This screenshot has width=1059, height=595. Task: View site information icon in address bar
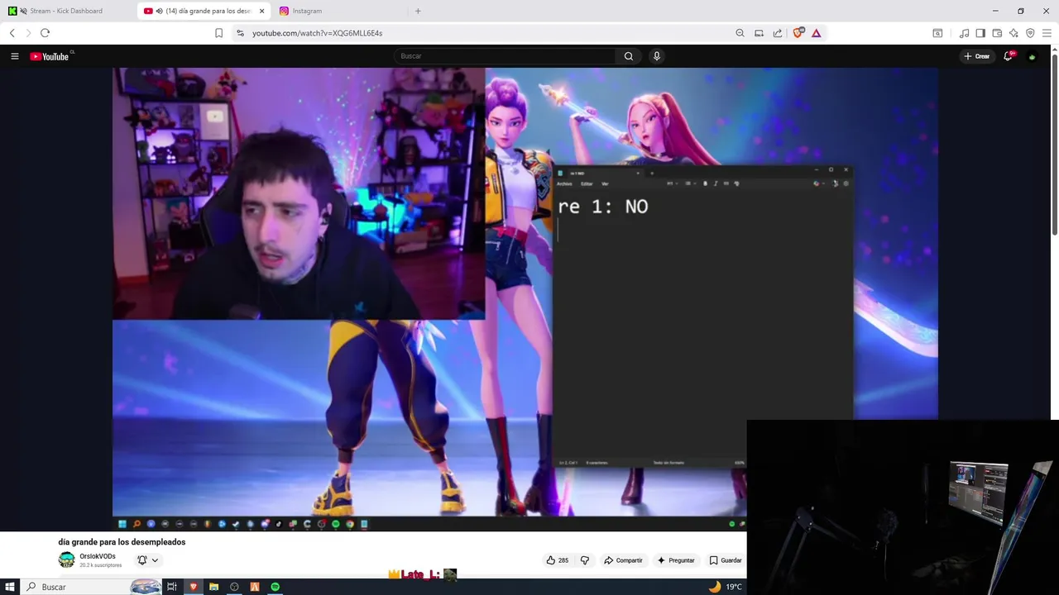(240, 33)
